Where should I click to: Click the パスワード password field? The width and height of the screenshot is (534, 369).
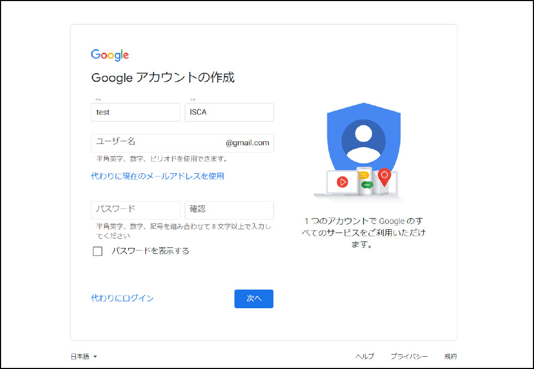pyautogui.click(x=136, y=210)
